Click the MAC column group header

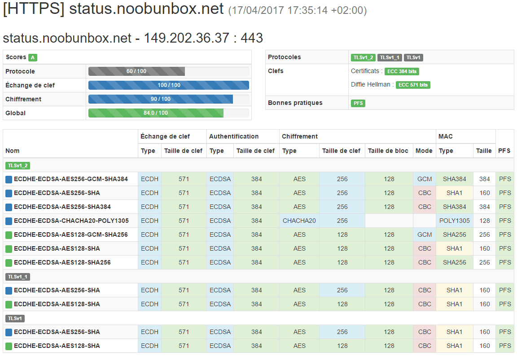click(445, 136)
